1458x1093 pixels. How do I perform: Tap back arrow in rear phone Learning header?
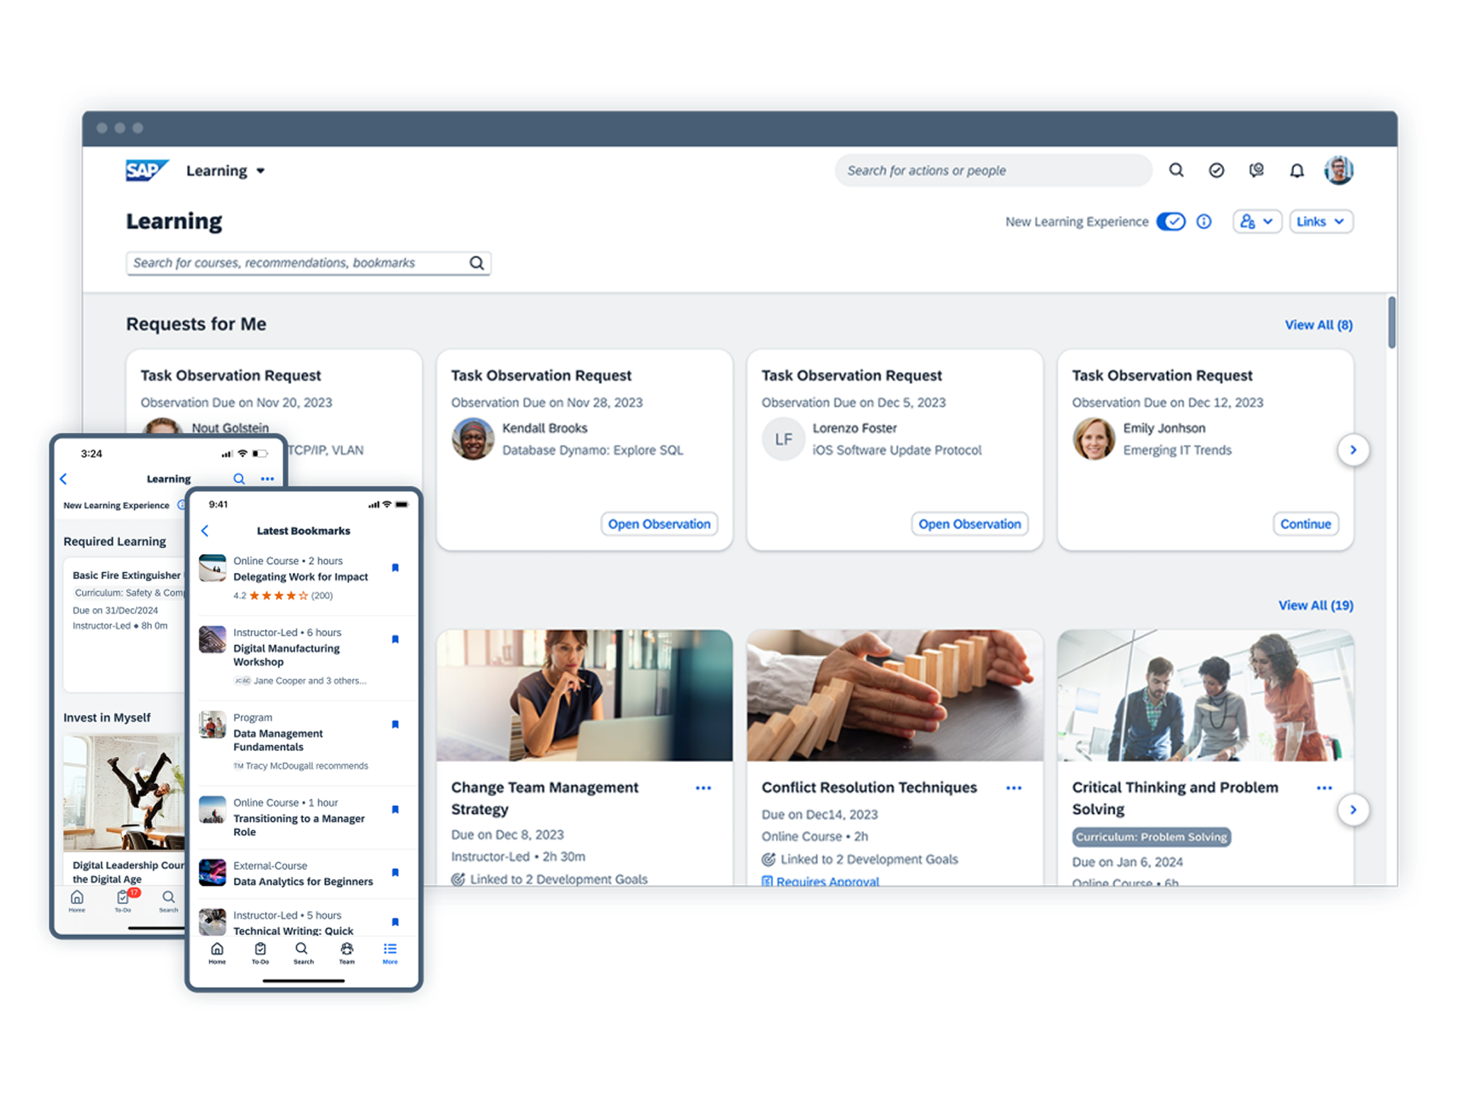pyautogui.click(x=64, y=479)
